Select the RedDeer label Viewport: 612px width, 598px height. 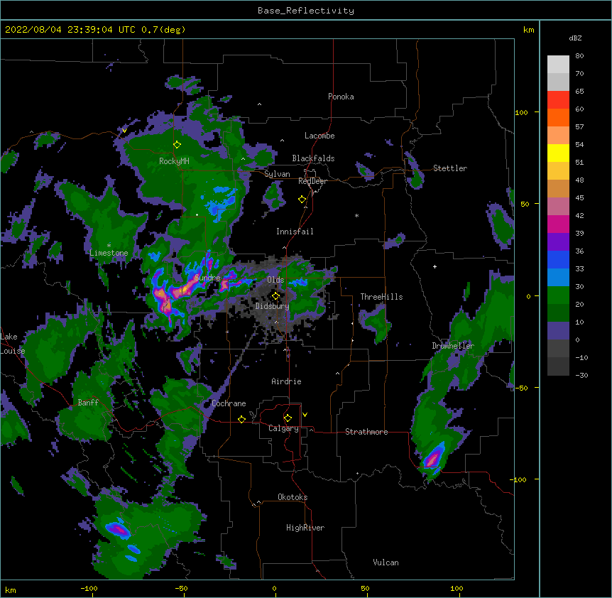click(312, 181)
